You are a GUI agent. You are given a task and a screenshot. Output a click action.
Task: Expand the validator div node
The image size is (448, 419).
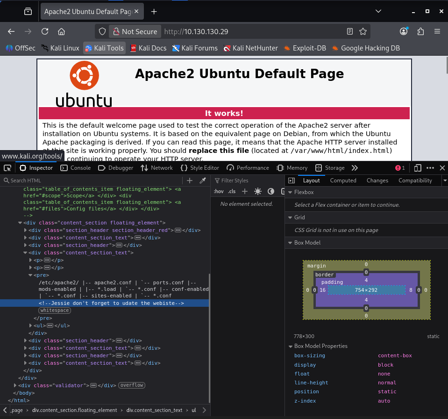pyautogui.click(x=15, y=385)
